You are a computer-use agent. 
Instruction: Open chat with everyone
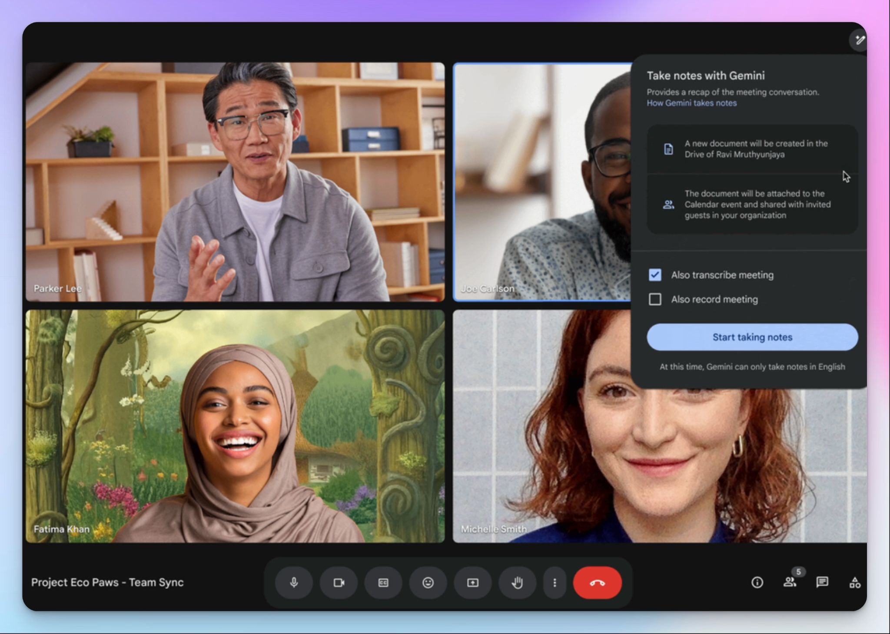(822, 582)
